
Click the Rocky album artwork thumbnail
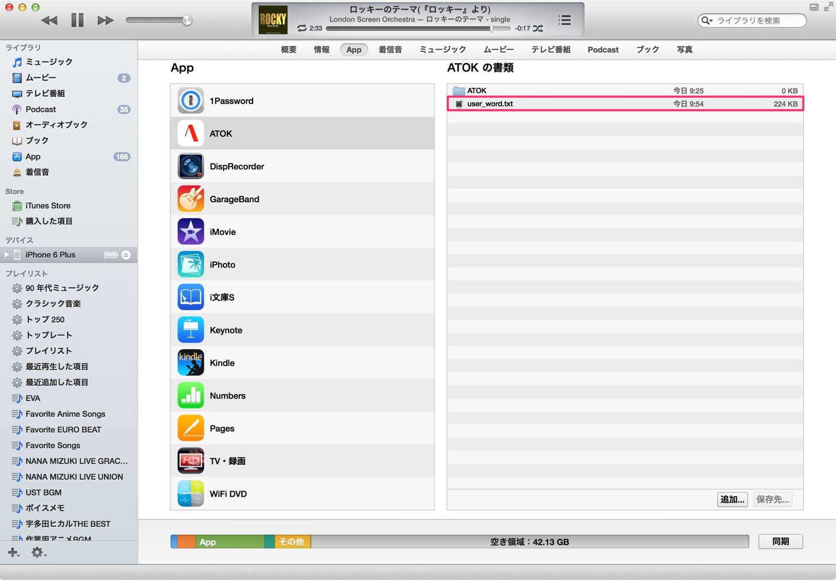point(273,20)
